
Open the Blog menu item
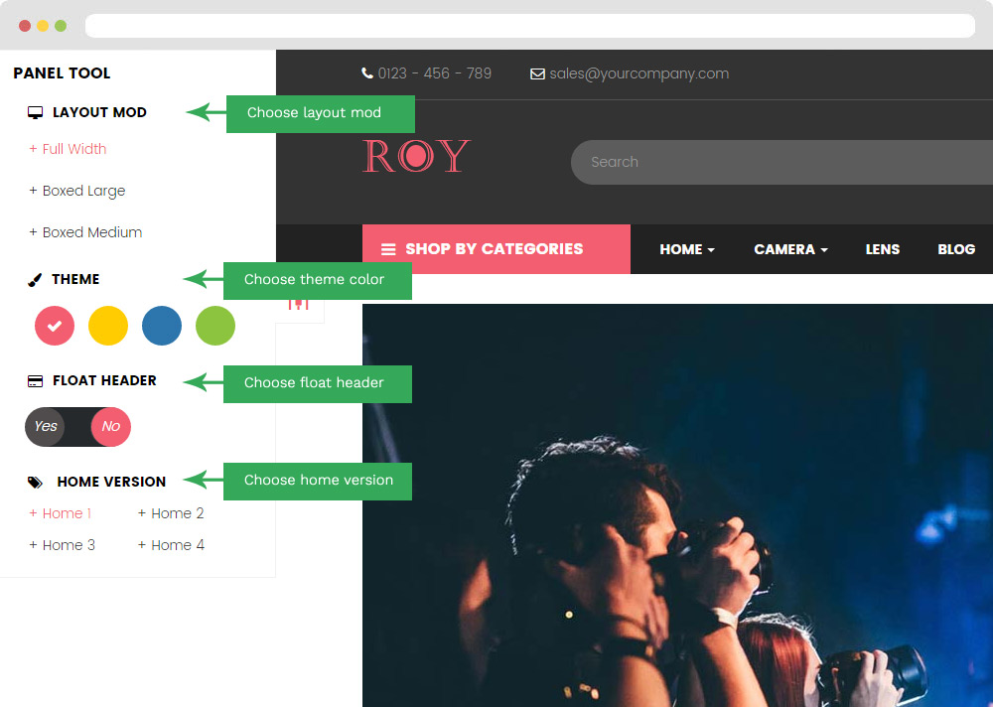[956, 249]
